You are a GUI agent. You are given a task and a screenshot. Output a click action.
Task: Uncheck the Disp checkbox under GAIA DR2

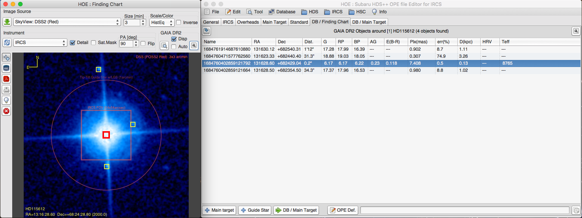tap(174, 39)
